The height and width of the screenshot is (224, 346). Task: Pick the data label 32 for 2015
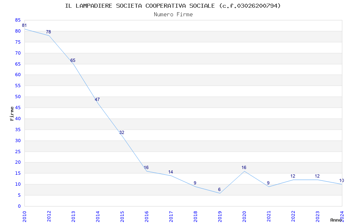(x=122, y=132)
